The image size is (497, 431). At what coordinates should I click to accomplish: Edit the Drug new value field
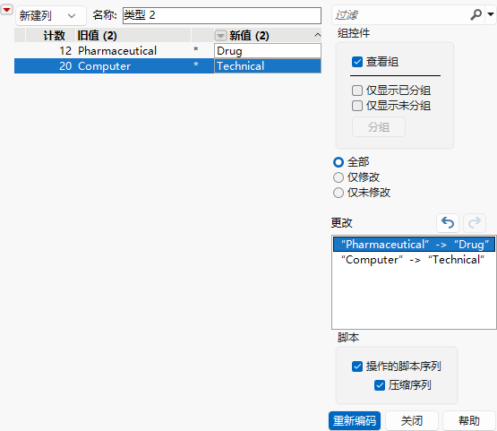[x=268, y=51]
